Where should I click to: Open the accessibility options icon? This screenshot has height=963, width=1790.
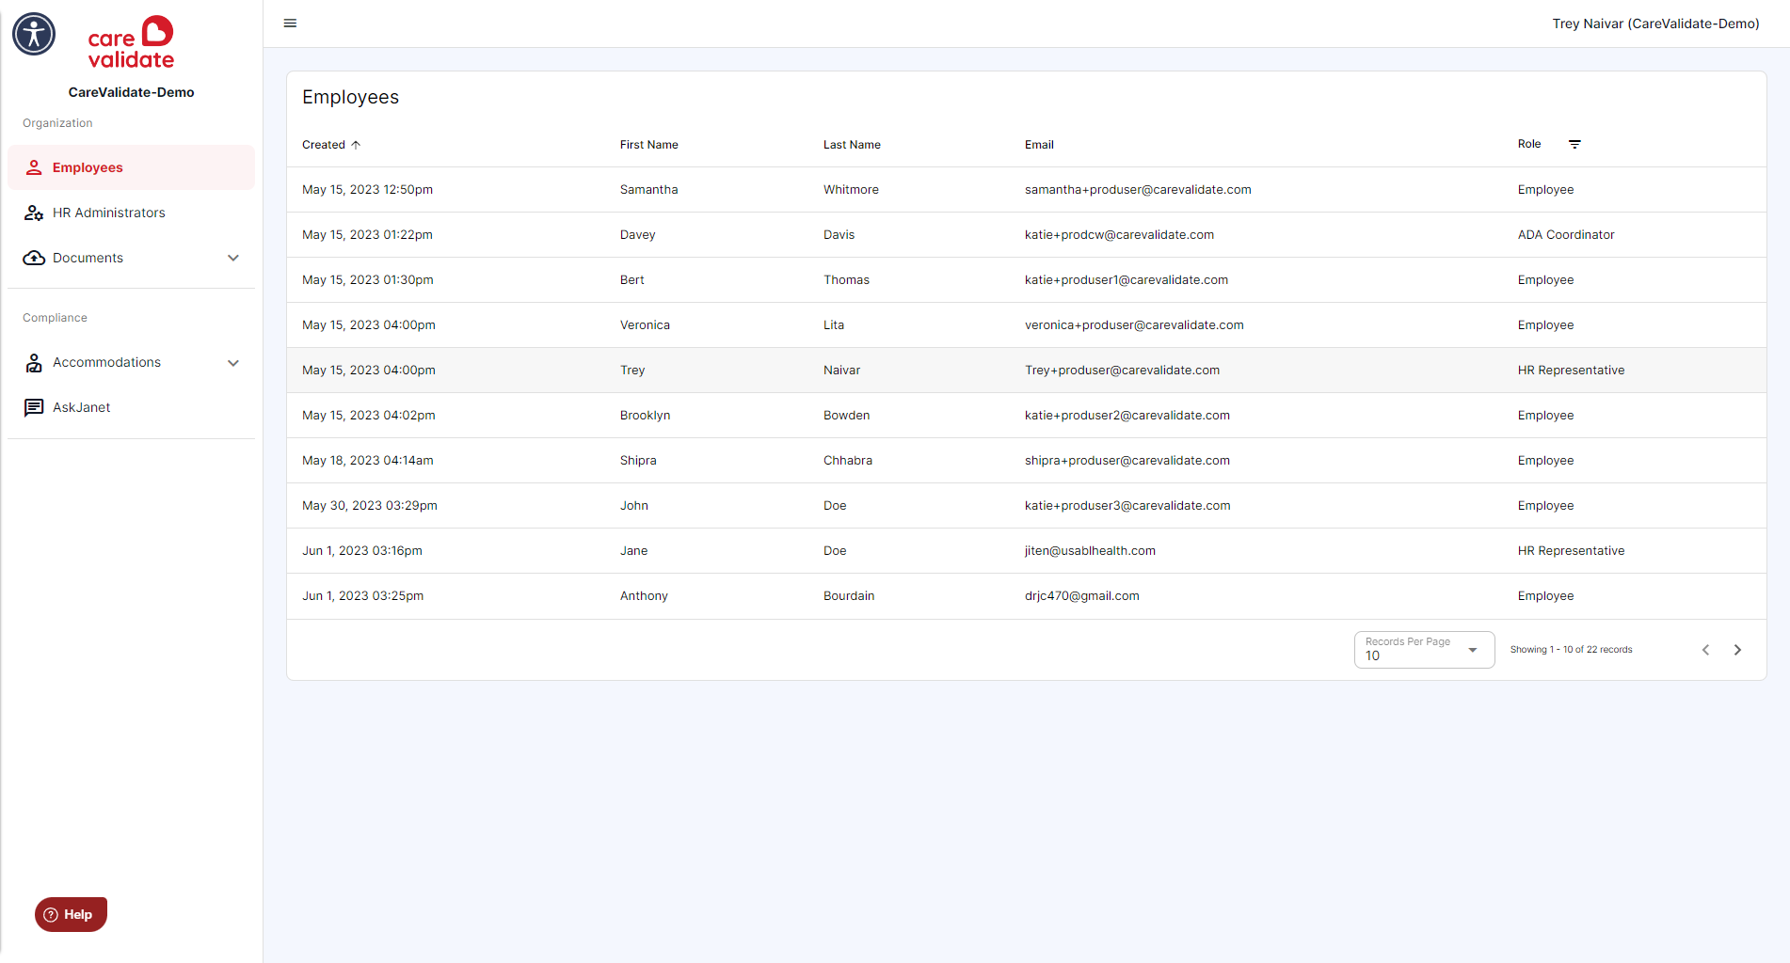34,34
